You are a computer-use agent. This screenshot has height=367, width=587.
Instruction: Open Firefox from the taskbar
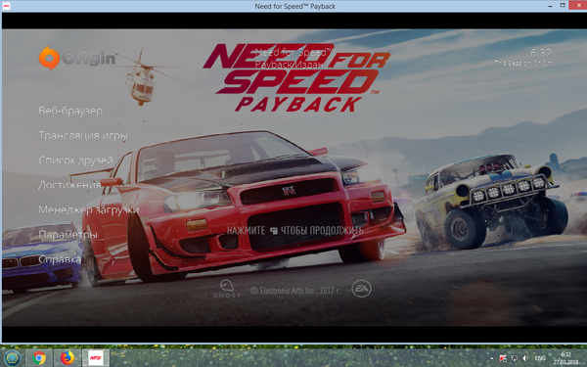[x=68, y=358]
